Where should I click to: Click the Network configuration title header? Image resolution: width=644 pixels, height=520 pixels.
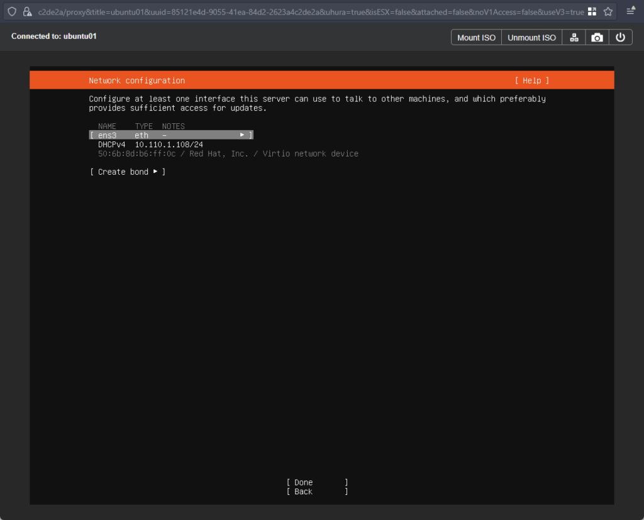click(137, 80)
